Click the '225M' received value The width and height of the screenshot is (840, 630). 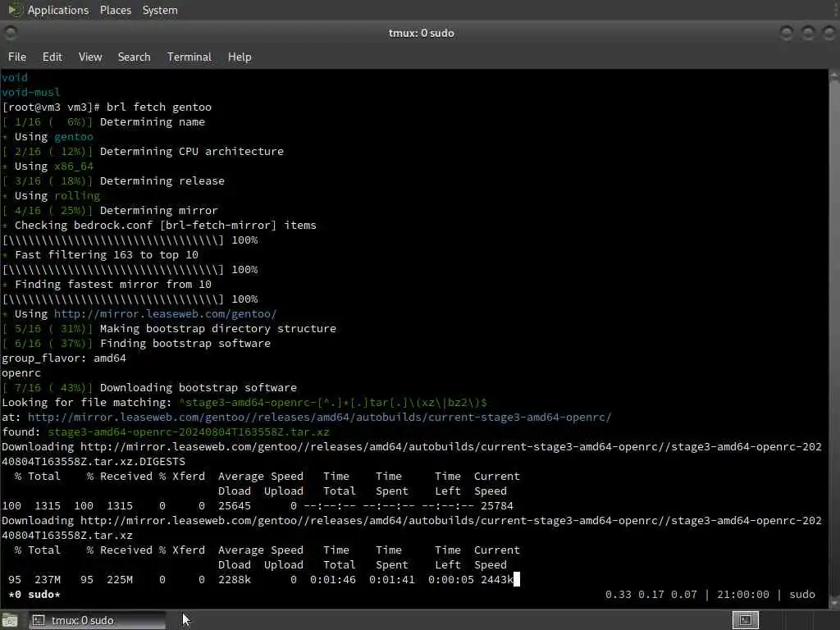120,580
